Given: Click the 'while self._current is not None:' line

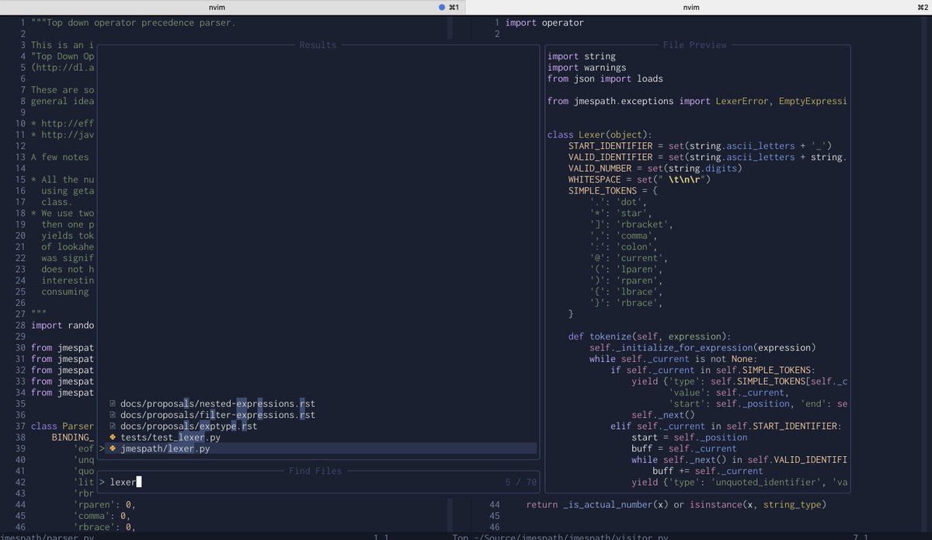Looking at the screenshot, I should pos(673,359).
